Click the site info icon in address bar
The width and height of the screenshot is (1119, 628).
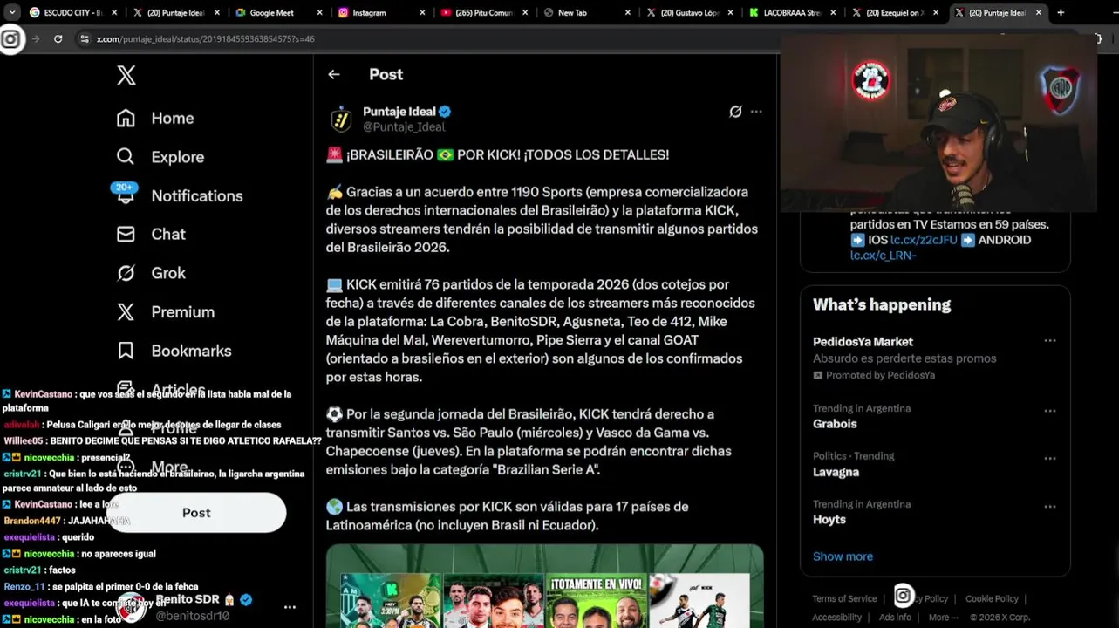85,39
